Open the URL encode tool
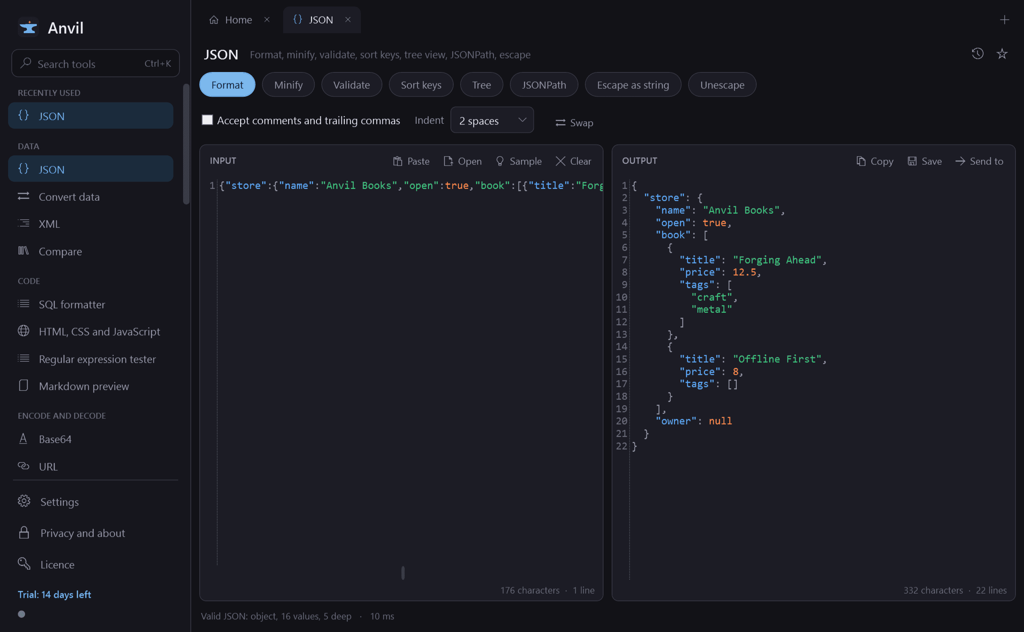 pos(91,466)
